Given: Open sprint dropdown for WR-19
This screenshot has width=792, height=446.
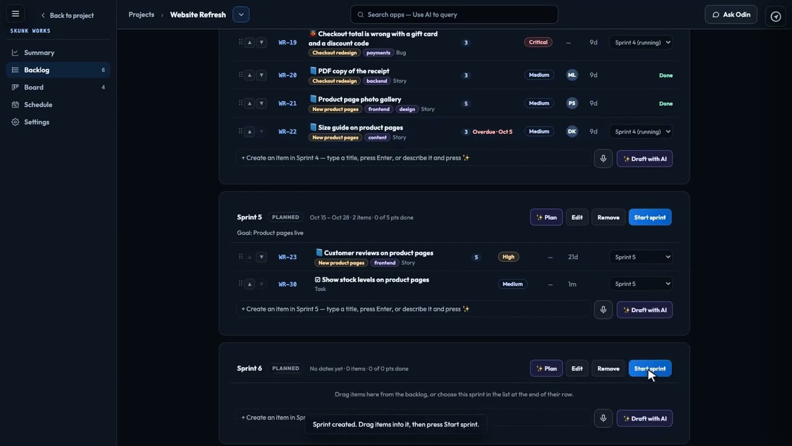Looking at the screenshot, I should click(x=640, y=43).
